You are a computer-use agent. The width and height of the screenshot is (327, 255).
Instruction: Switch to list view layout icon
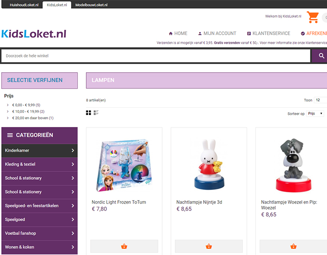point(96,113)
